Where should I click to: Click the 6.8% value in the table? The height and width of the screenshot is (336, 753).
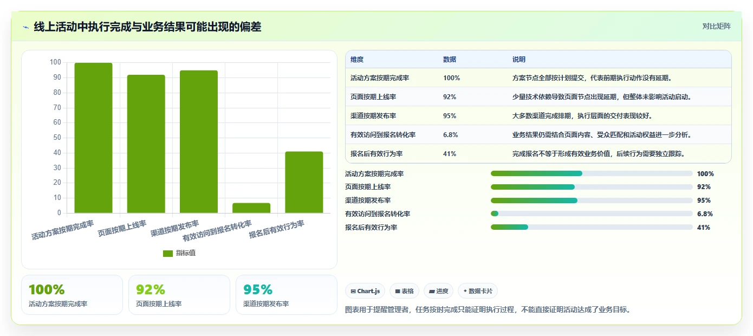pos(451,135)
